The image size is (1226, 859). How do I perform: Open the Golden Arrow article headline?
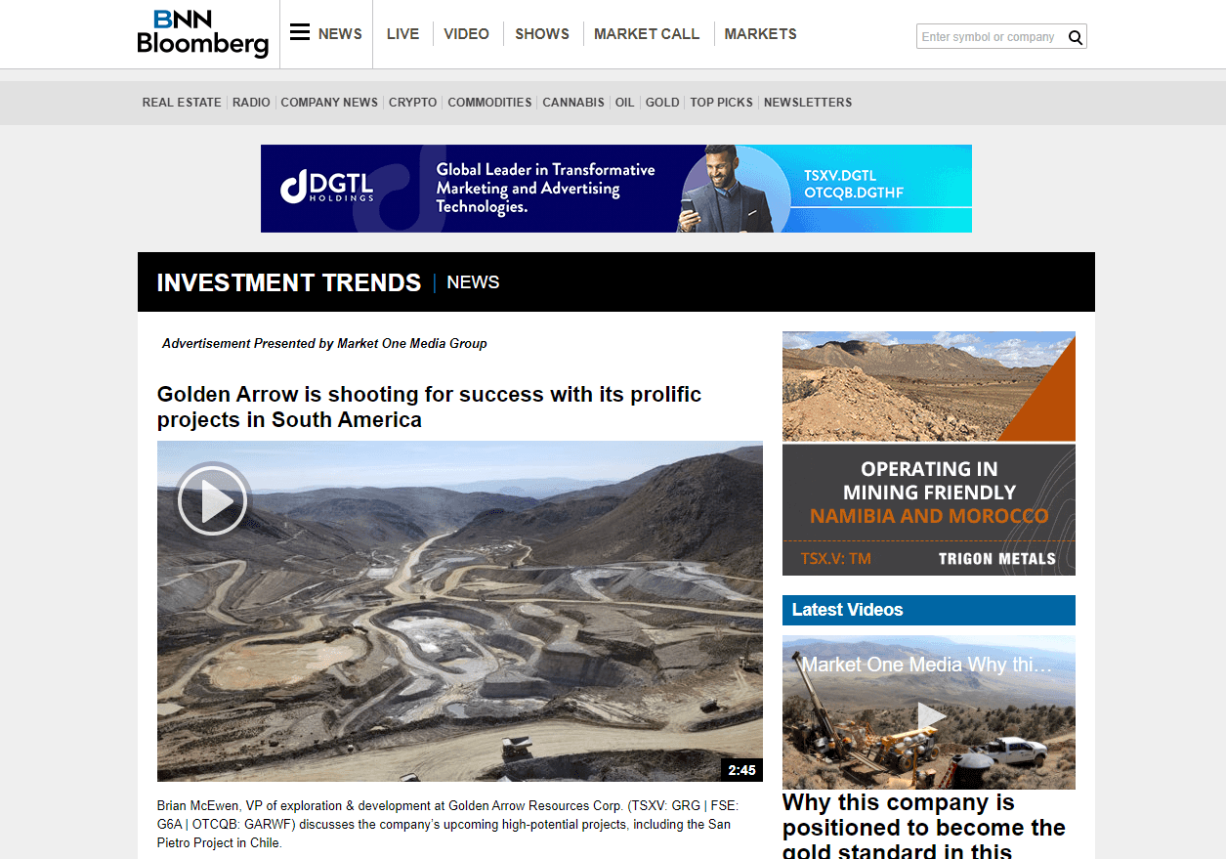point(430,408)
